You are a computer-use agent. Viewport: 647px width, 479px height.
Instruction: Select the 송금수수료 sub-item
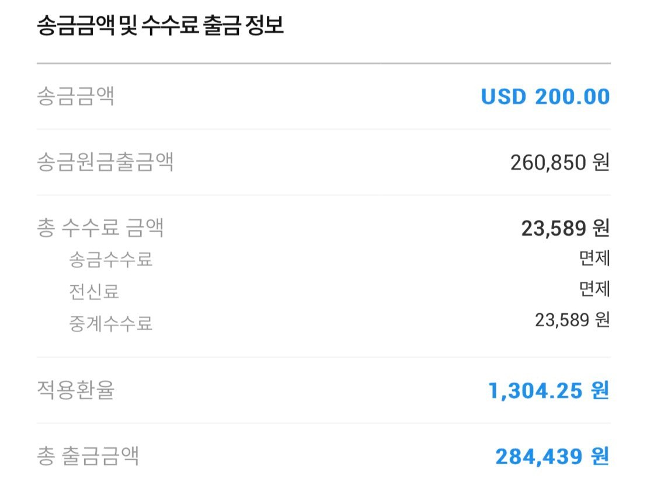coord(111,259)
